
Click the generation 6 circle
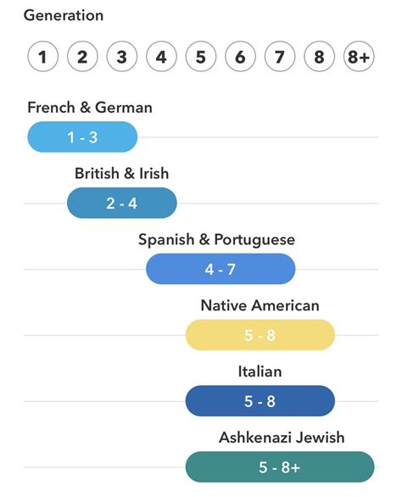240,57
